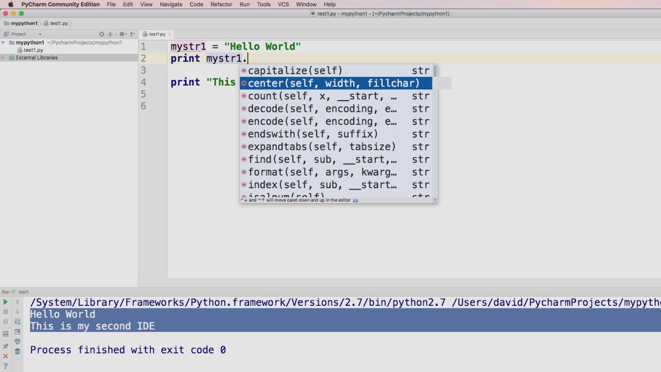The image size is (661, 372).
Task: Click the completion list scrollbar thumb
Action: (x=435, y=71)
